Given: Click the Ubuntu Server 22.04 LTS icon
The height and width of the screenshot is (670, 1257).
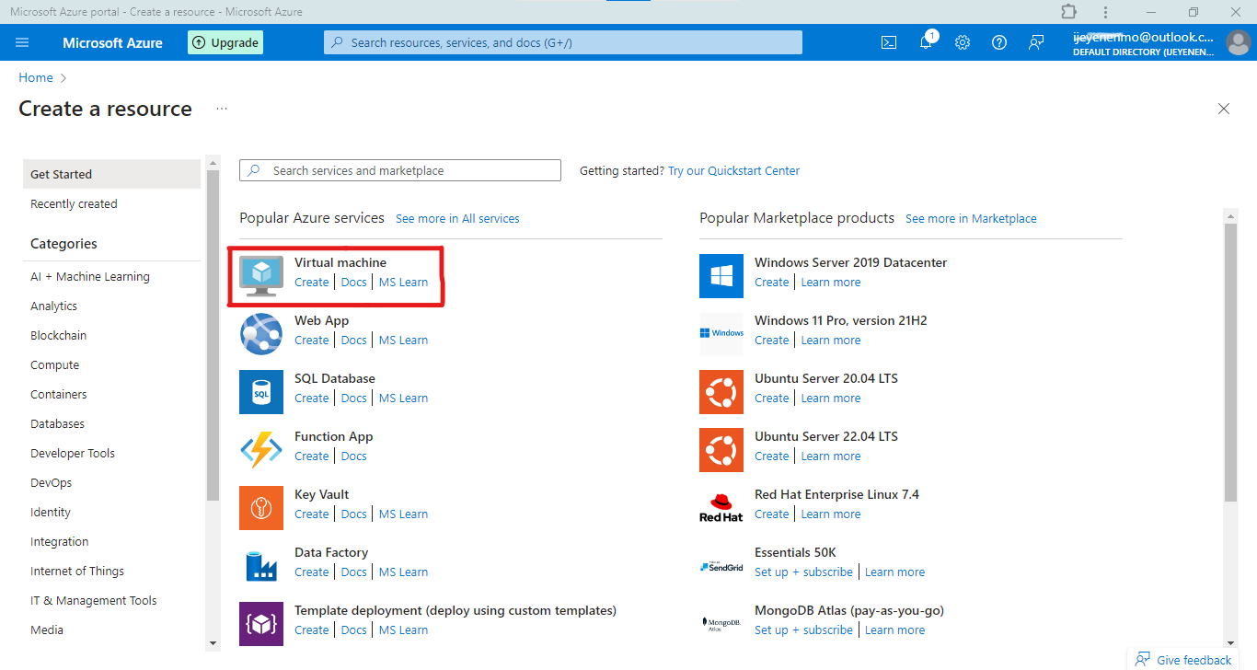Looking at the screenshot, I should click(x=721, y=449).
